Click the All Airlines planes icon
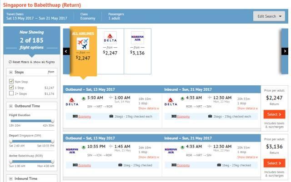Screen dimensions: 291x182 pos(83,44)
